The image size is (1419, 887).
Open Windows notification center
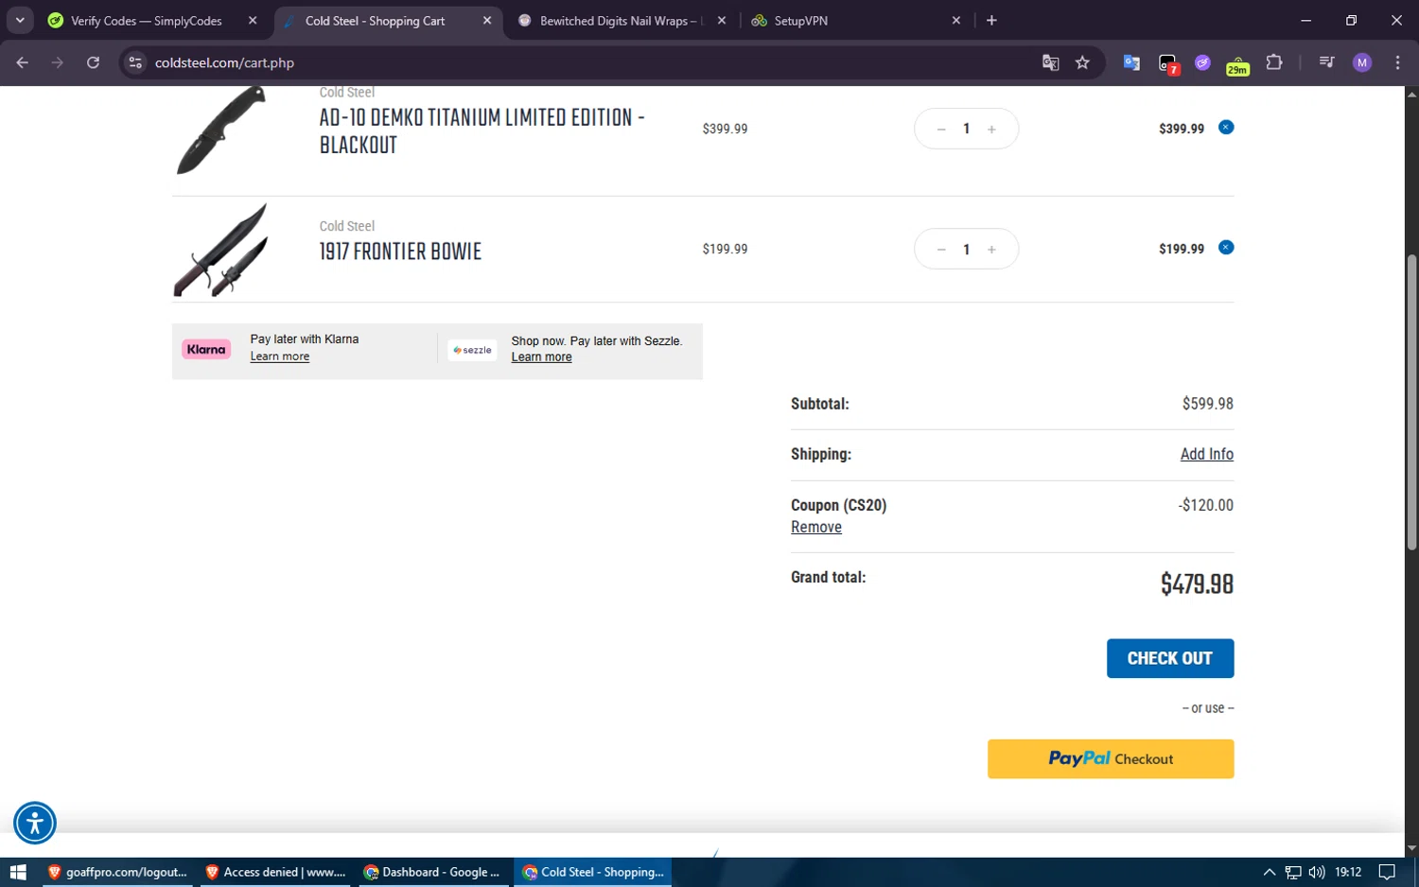[x=1387, y=872]
